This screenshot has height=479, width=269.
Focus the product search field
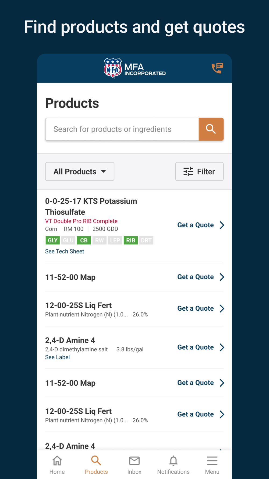[122, 129]
